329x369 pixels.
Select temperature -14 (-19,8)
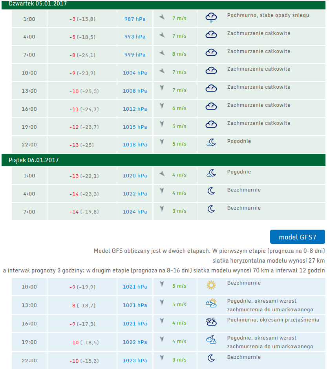(84, 212)
